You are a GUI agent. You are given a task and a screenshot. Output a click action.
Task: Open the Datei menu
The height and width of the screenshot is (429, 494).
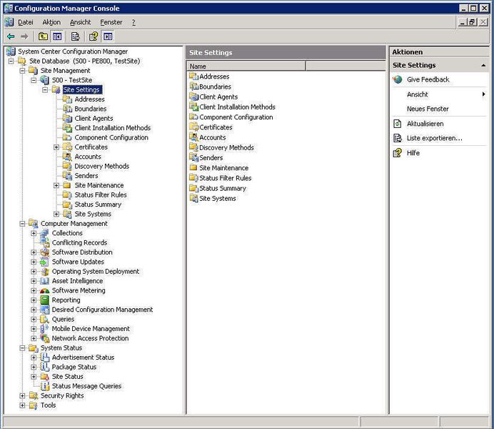[26, 22]
